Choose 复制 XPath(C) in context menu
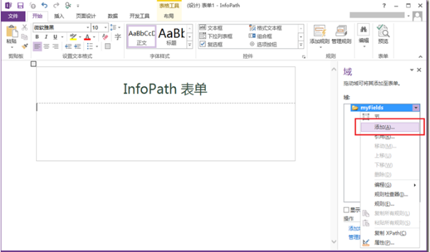The width and height of the screenshot is (430, 252). [390, 233]
